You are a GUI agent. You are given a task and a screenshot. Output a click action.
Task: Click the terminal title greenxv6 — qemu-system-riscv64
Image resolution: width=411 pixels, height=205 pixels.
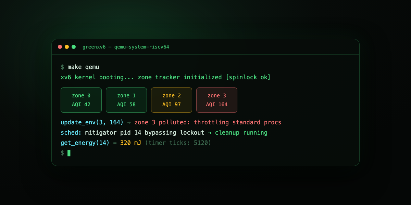tap(126, 47)
